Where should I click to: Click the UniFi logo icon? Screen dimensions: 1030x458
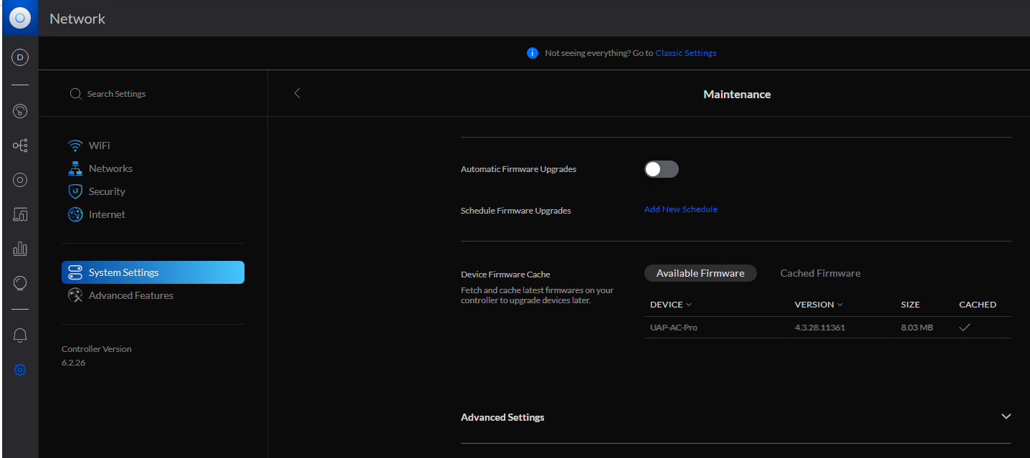pos(20,18)
